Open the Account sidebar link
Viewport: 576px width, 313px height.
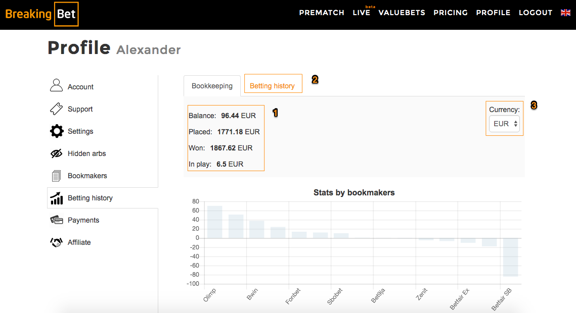80,87
